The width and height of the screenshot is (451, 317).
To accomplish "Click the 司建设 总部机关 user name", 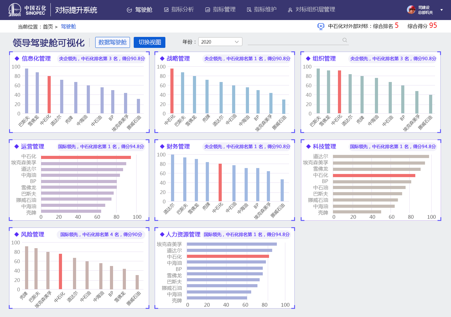I will (x=425, y=10).
